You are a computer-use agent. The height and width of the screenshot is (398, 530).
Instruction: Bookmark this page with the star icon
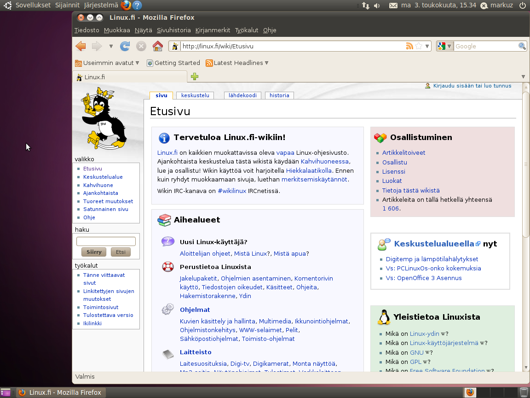point(419,46)
